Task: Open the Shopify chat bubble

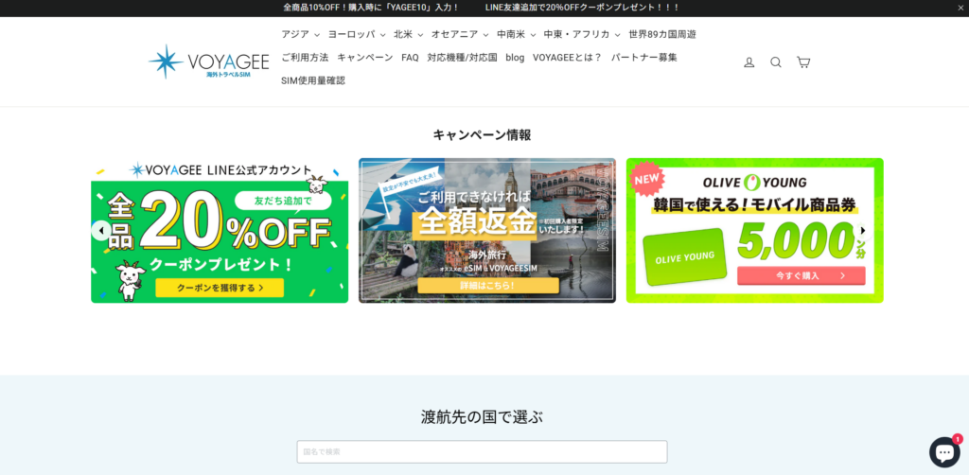Action: (x=943, y=452)
